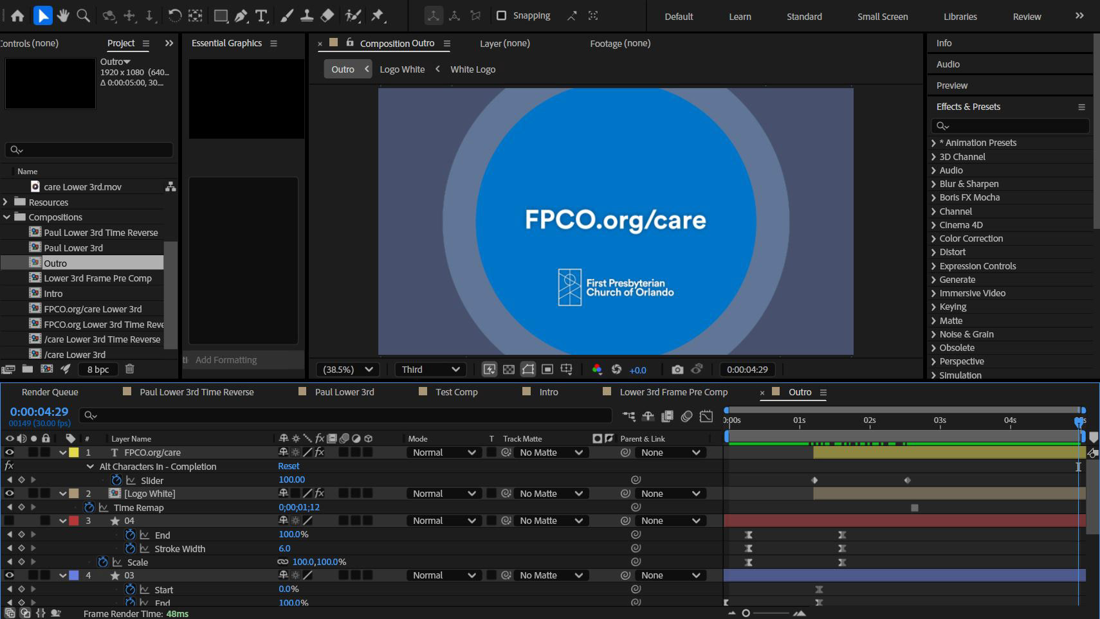Select the Dolly camera tool
The height and width of the screenshot is (619, 1100).
[149, 15]
